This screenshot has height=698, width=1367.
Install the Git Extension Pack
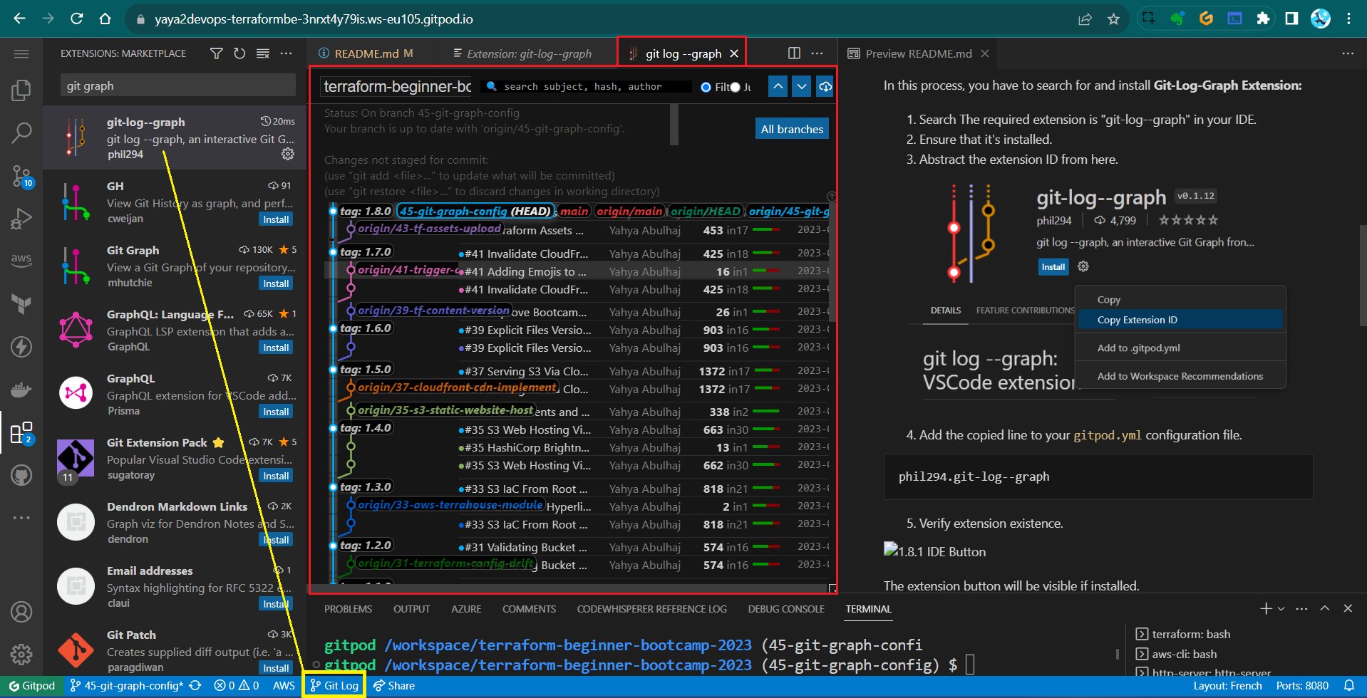pos(276,476)
